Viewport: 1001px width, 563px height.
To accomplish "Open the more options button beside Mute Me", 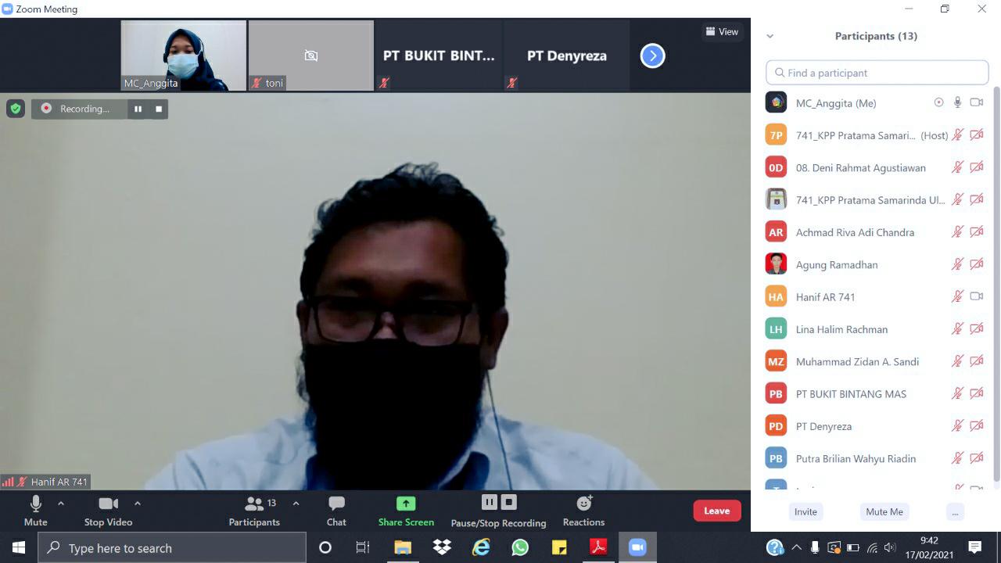I will [954, 511].
